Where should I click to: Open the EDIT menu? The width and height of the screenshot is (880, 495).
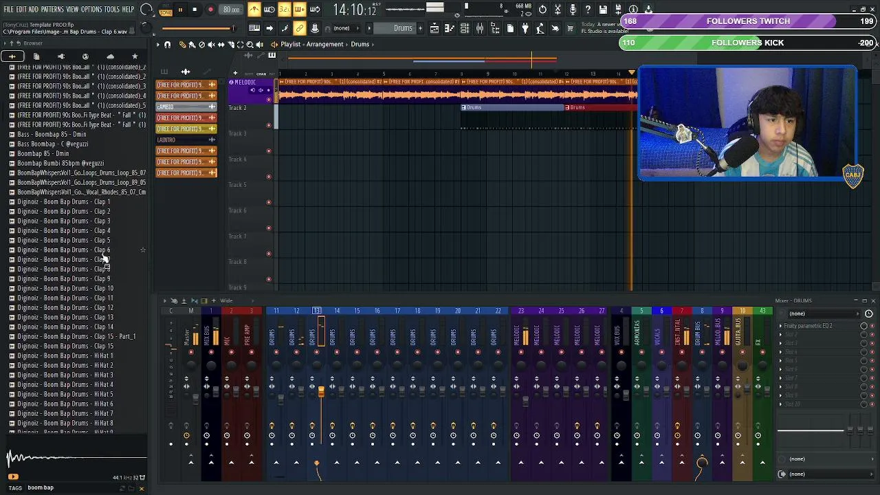[21, 10]
